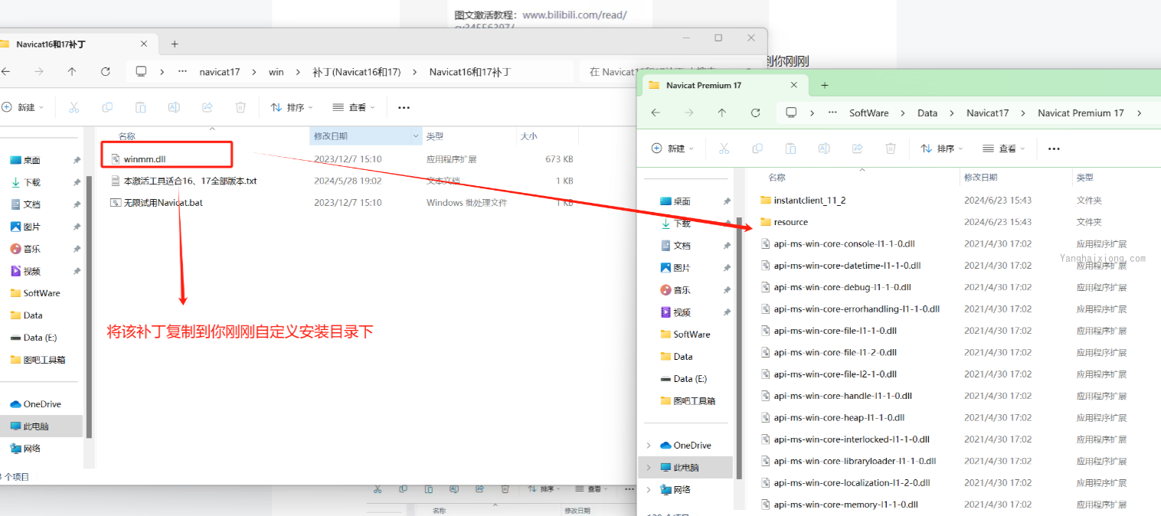Add new tab in Navicat16和17补丁 window
Image resolution: width=1161 pixels, height=516 pixels.
(x=175, y=44)
